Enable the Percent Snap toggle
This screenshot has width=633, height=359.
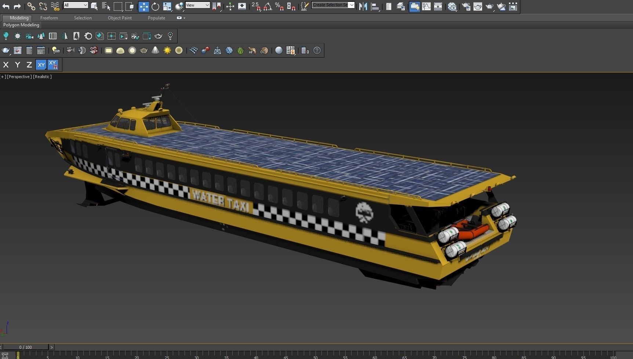click(280, 6)
